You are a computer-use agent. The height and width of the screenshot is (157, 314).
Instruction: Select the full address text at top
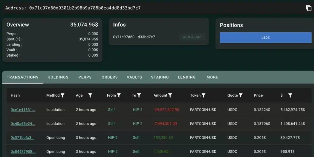[85, 8]
